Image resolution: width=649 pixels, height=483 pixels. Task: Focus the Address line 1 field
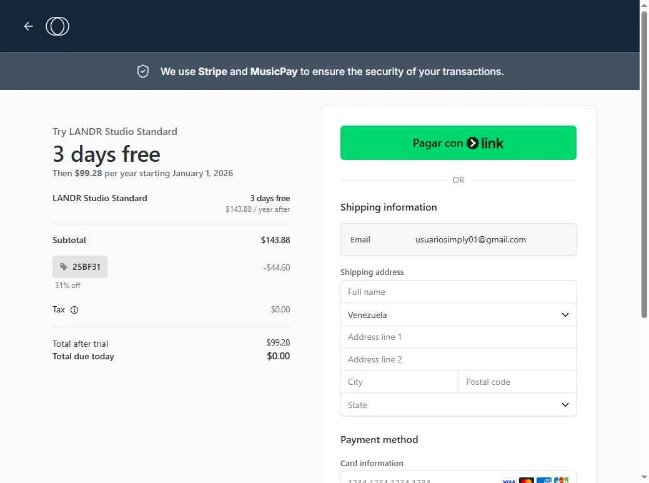(x=458, y=337)
